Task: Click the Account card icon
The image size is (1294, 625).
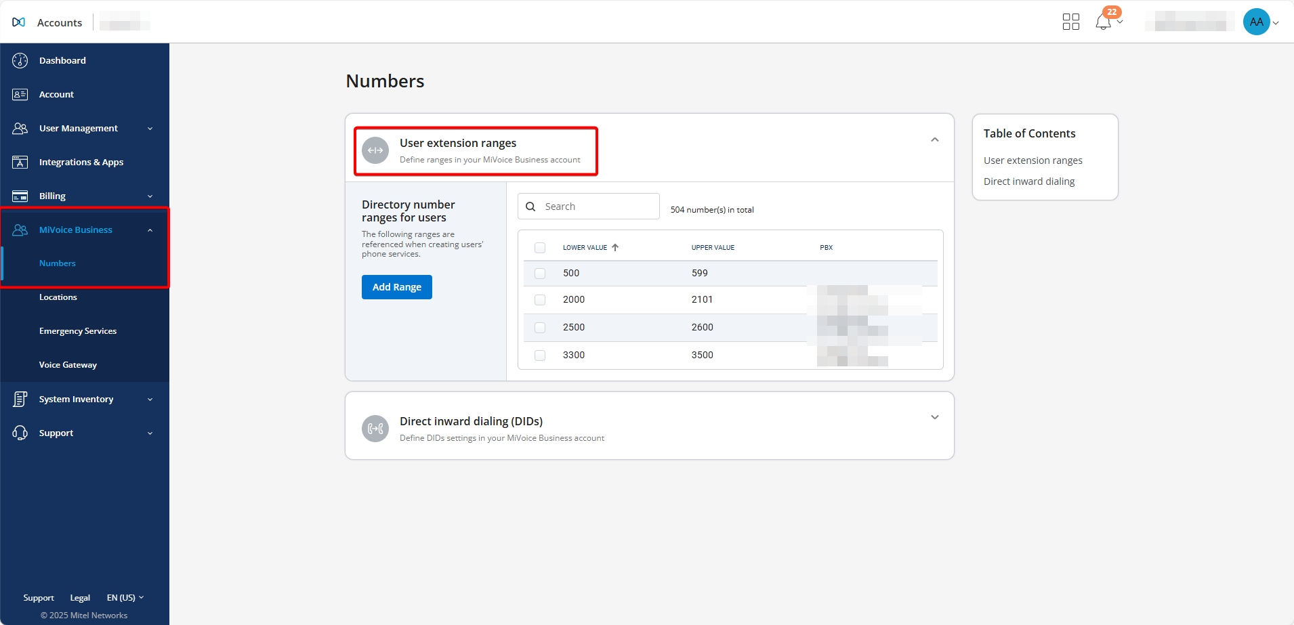Action: click(20, 94)
